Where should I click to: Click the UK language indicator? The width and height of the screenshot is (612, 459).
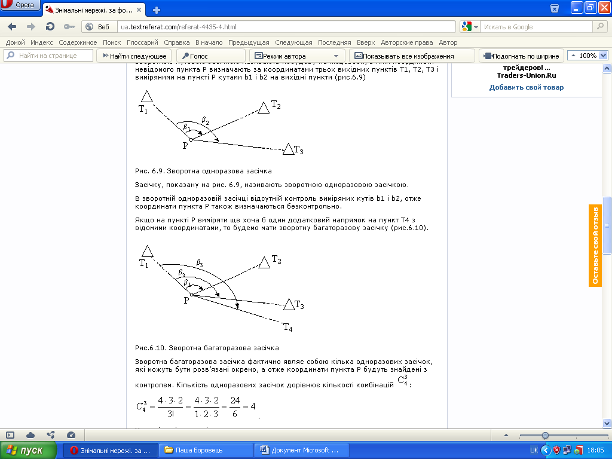(534, 451)
